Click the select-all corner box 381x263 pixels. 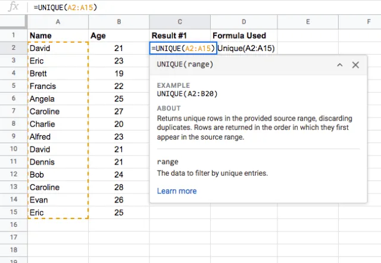[13, 22]
